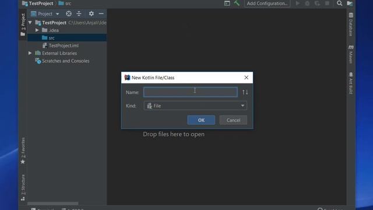Open the Project view selector dropdown
373x210 pixels.
point(45,14)
